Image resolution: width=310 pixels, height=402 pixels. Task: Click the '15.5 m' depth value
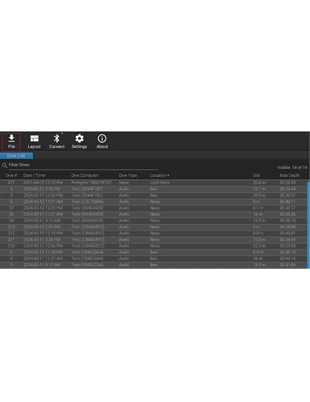pyautogui.click(x=259, y=240)
